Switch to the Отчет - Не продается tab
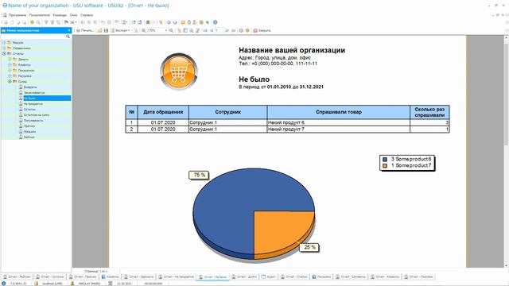509x286 pixels. pos(177,276)
